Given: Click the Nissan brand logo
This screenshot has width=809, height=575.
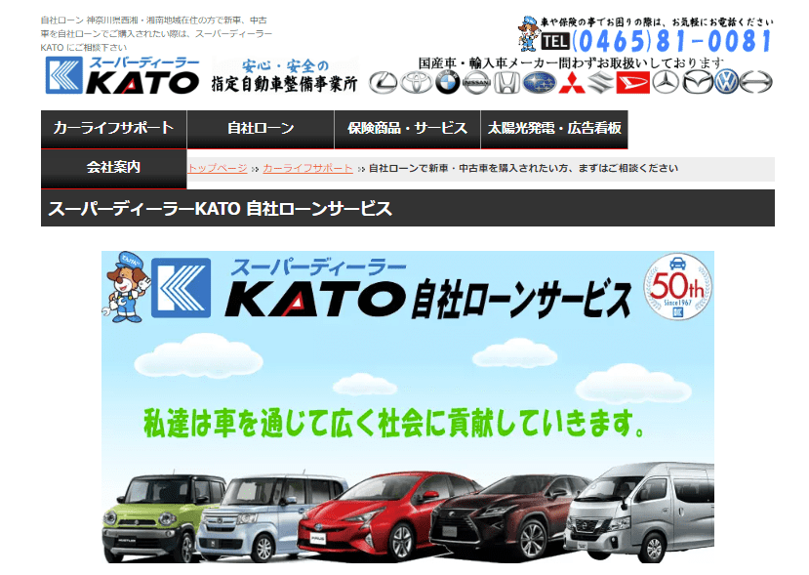Looking at the screenshot, I should pyautogui.click(x=475, y=83).
